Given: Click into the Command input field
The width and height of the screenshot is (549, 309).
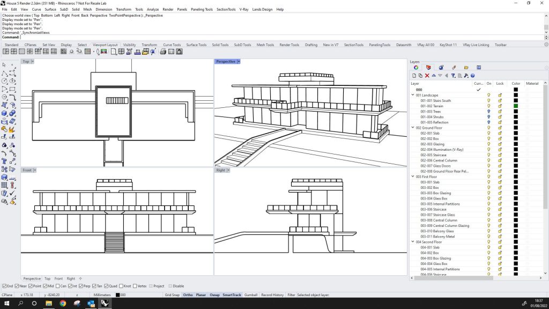Looking at the screenshot, I should (282, 37).
